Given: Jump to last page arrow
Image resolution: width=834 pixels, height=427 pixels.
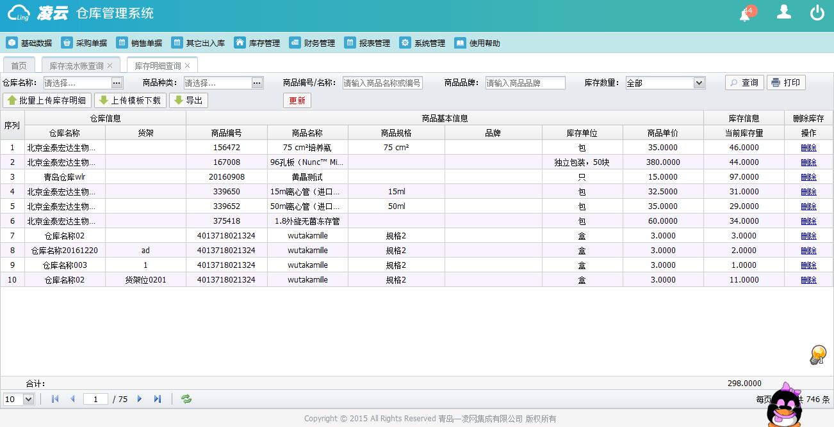Looking at the screenshot, I should coord(158,399).
